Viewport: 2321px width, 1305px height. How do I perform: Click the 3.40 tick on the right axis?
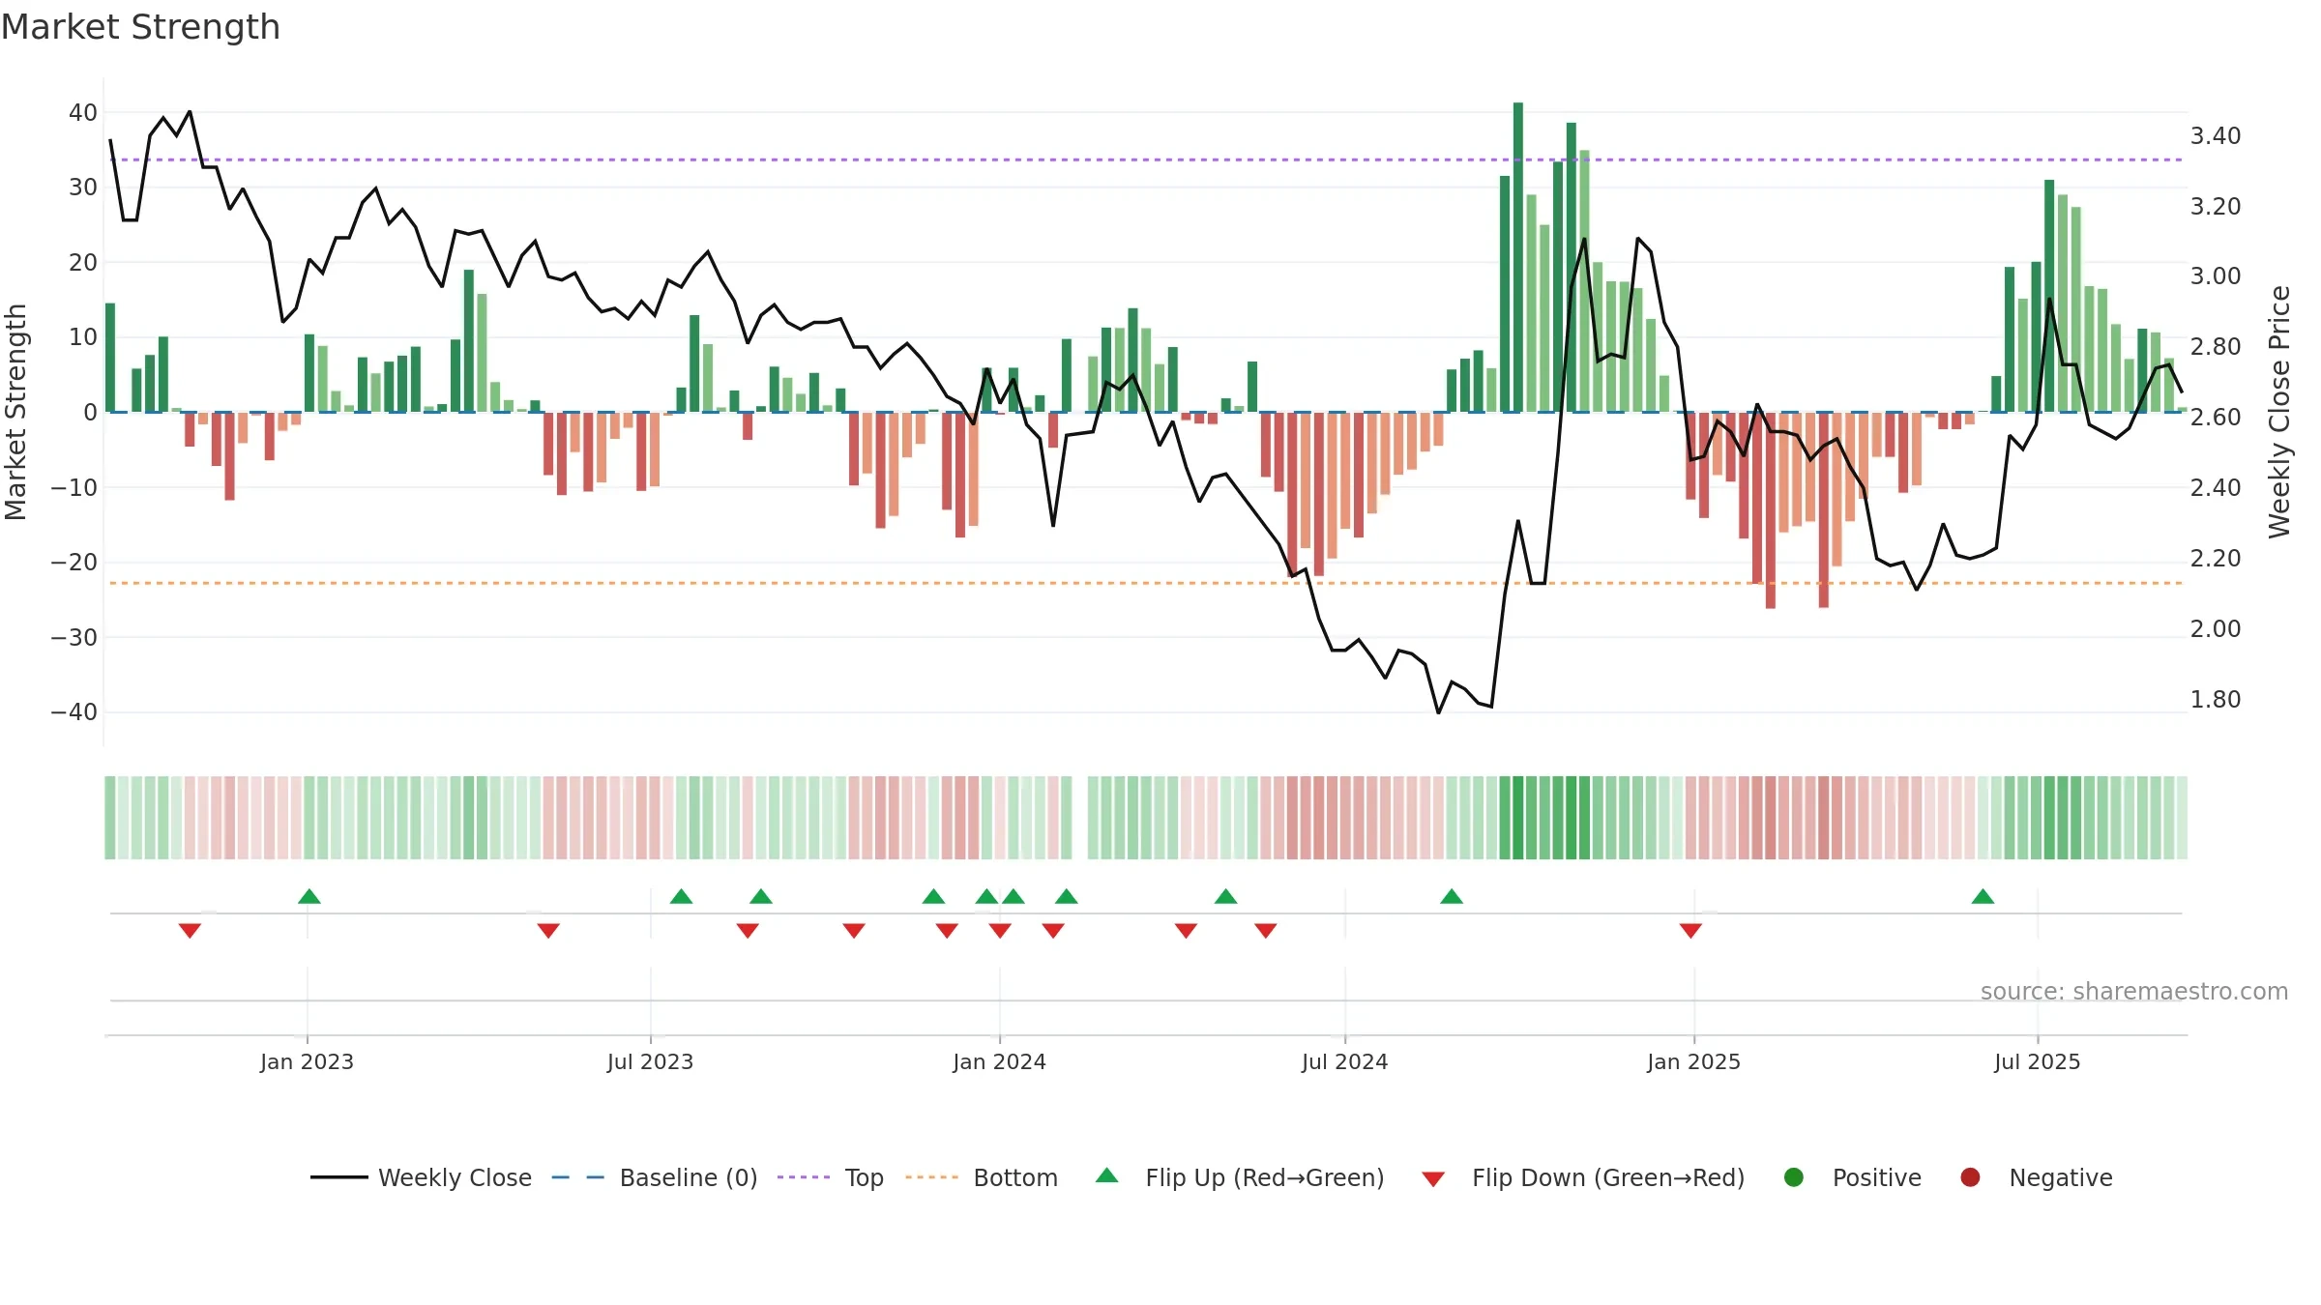pos(2216,136)
